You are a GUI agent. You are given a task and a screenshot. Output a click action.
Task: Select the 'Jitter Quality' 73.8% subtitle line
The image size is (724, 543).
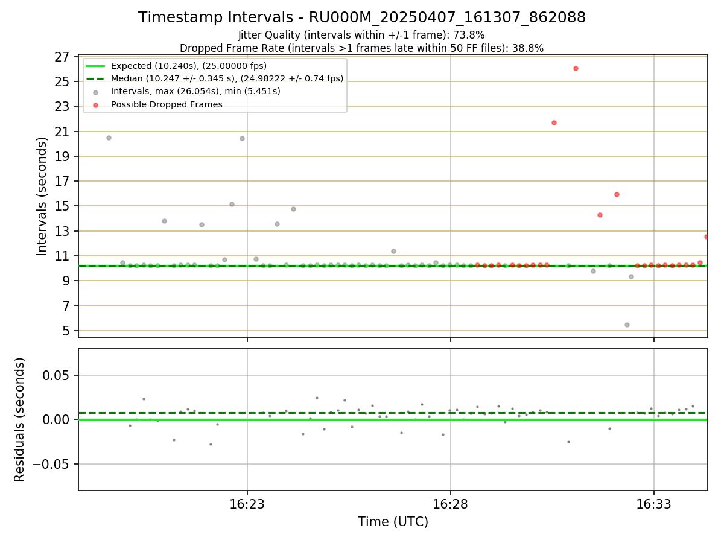click(361, 35)
